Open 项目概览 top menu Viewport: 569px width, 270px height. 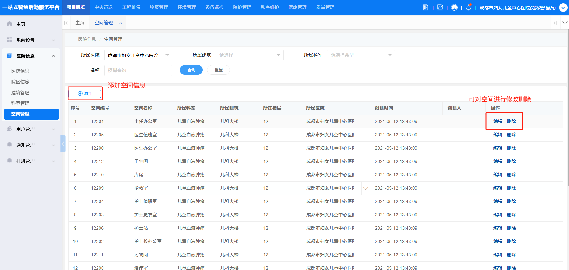pyautogui.click(x=76, y=7)
